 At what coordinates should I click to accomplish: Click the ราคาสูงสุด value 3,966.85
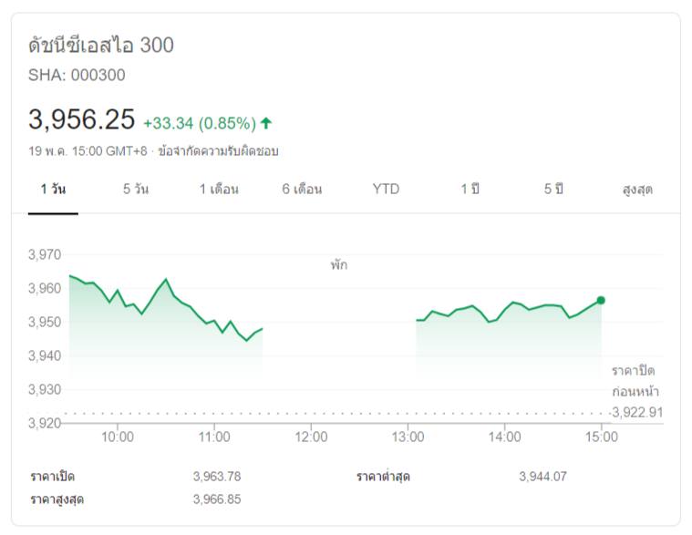(217, 499)
